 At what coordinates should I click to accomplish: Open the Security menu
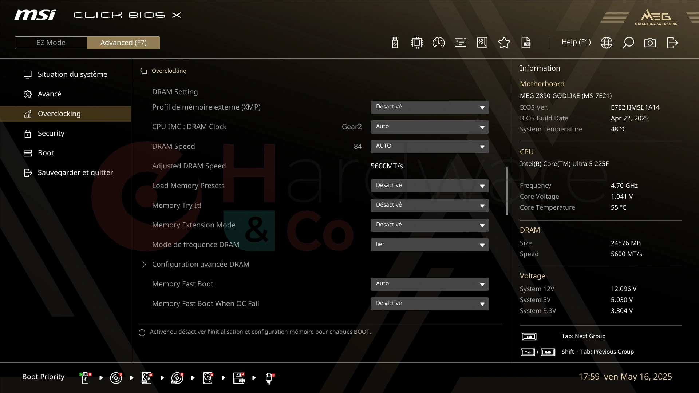66,134
